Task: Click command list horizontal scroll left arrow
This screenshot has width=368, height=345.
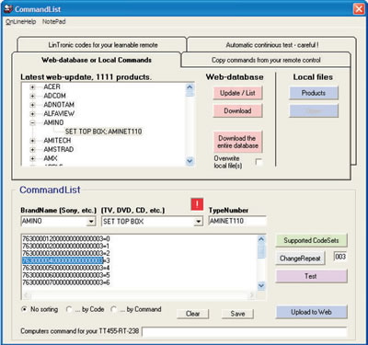Action: click(x=26, y=295)
